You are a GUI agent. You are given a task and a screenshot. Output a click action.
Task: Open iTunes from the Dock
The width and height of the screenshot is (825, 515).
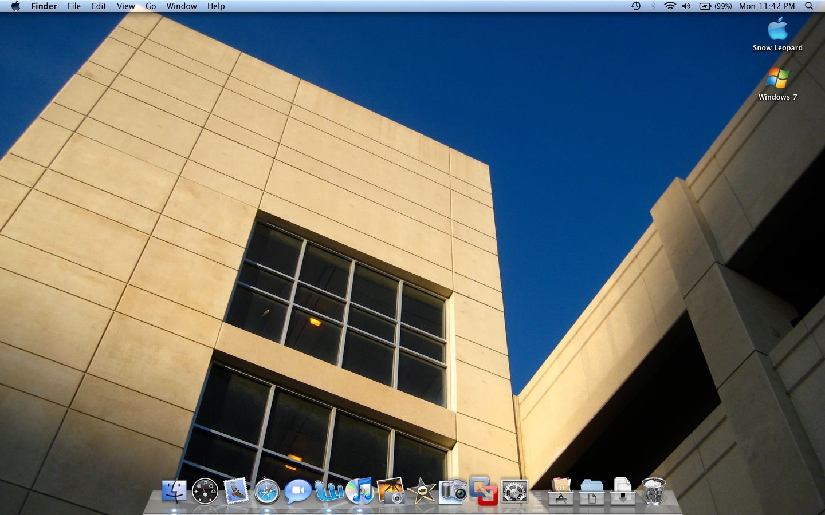[x=360, y=491]
